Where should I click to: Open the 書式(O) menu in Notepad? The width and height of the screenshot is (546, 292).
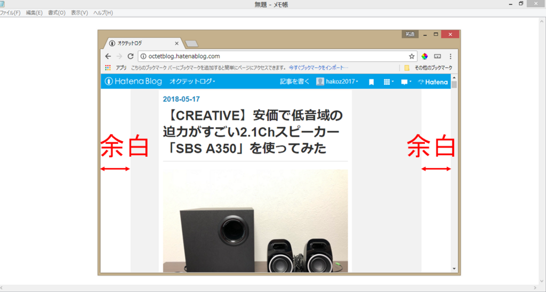point(57,13)
